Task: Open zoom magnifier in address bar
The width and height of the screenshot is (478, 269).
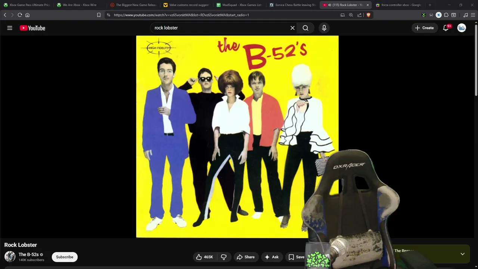Action: click(x=351, y=15)
